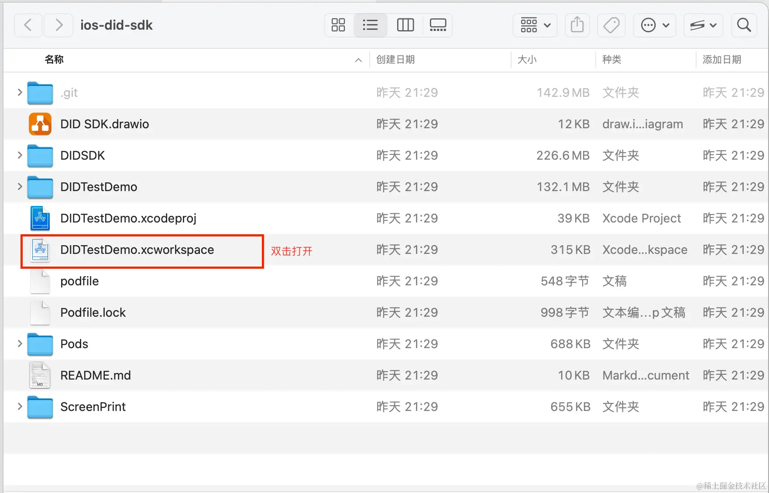Click the Xcode Project kind cell

pos(642,218)
